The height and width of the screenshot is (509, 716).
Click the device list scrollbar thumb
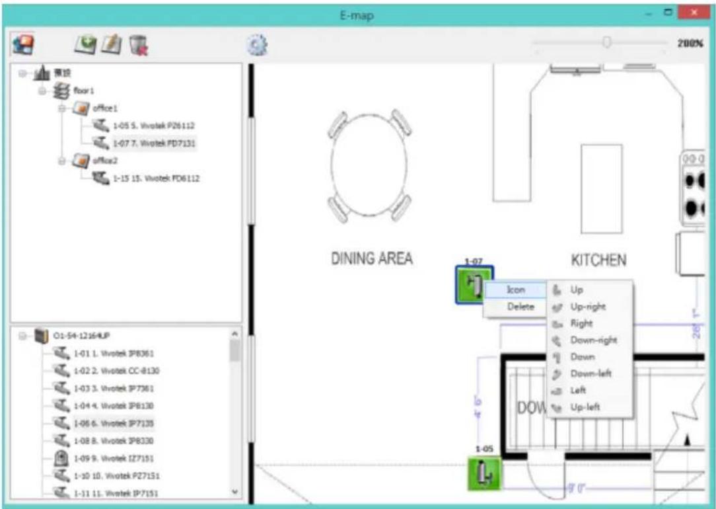click(234, 351)
